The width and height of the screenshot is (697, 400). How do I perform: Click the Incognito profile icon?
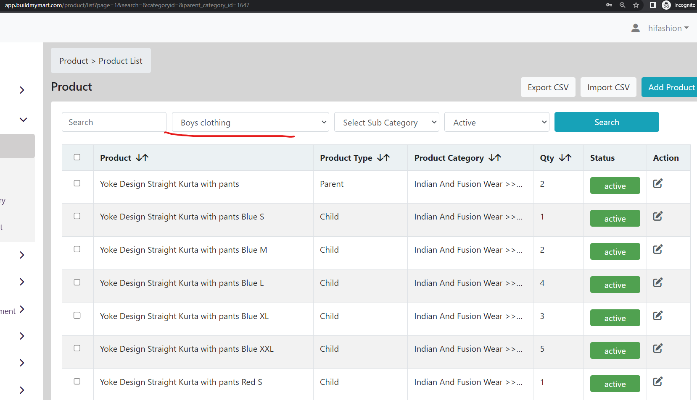pos(666,5)
